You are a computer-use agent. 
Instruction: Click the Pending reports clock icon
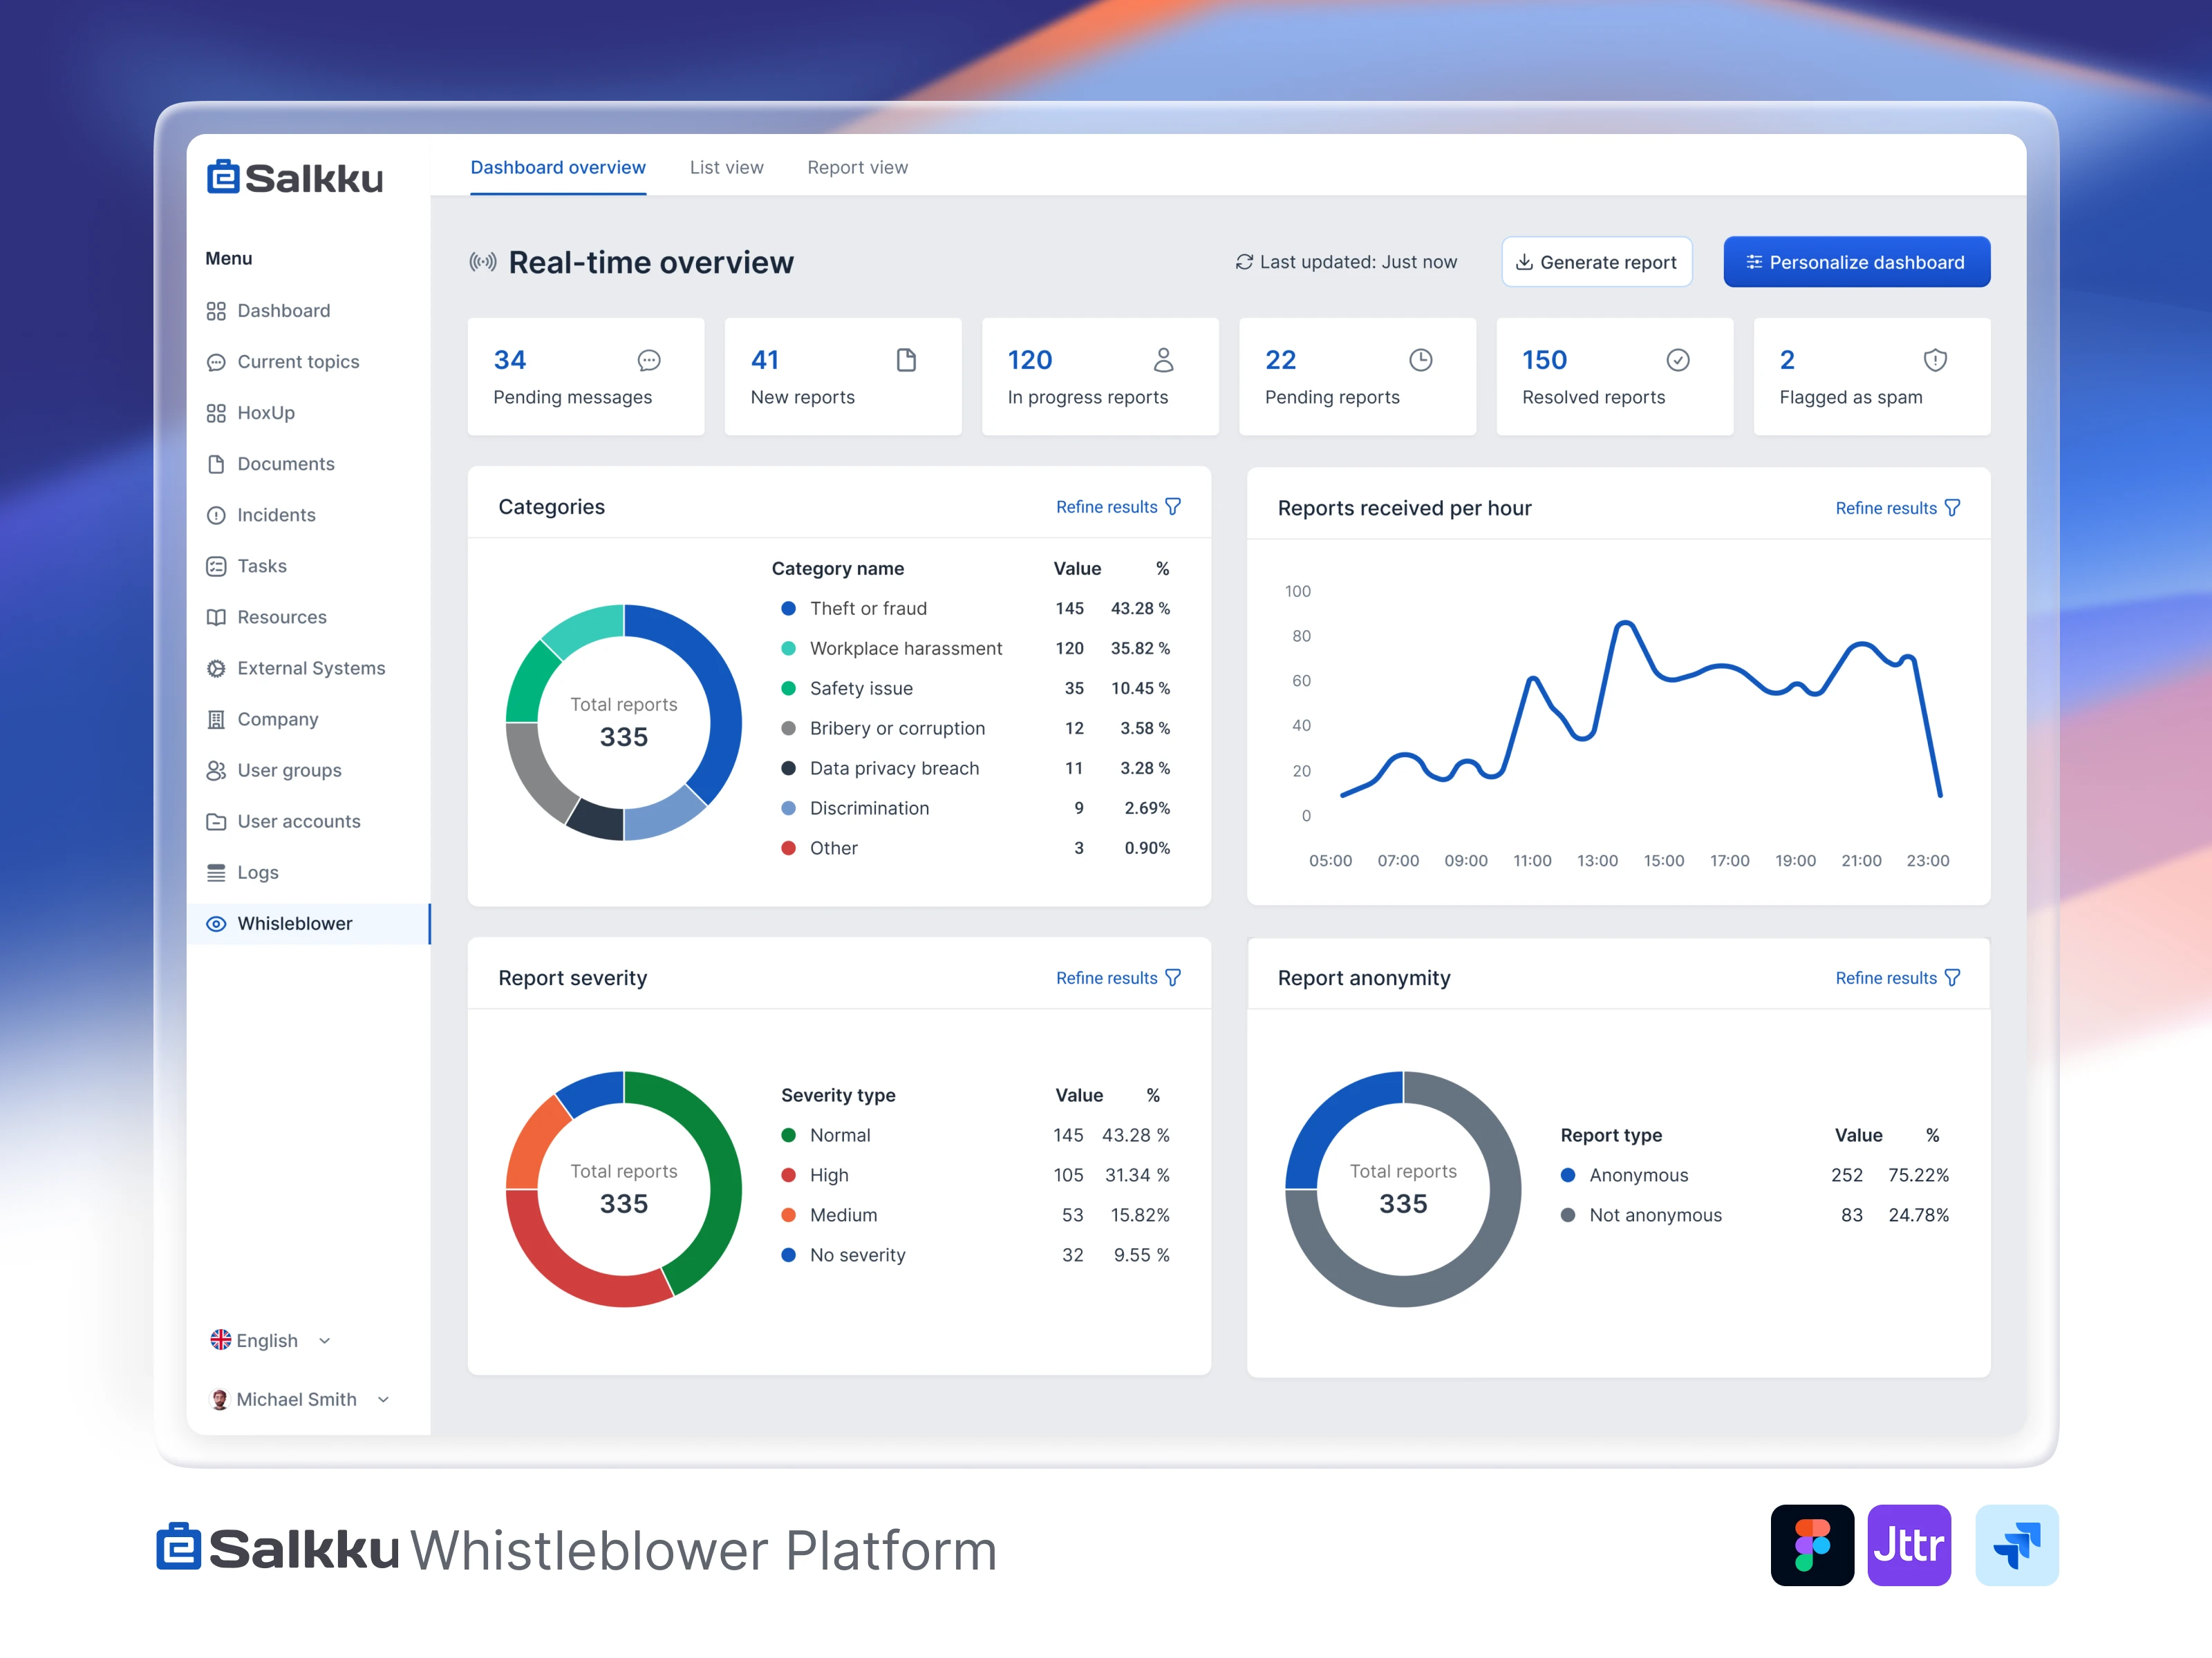tap(1421, 360)
